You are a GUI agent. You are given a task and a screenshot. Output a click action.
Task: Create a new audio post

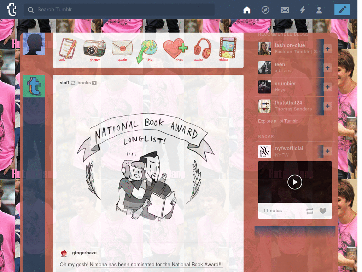(x=202, y=50)
